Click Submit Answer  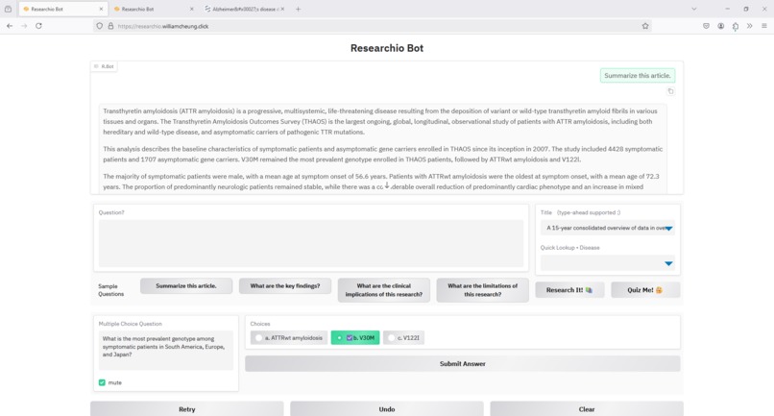pos(463,363)
